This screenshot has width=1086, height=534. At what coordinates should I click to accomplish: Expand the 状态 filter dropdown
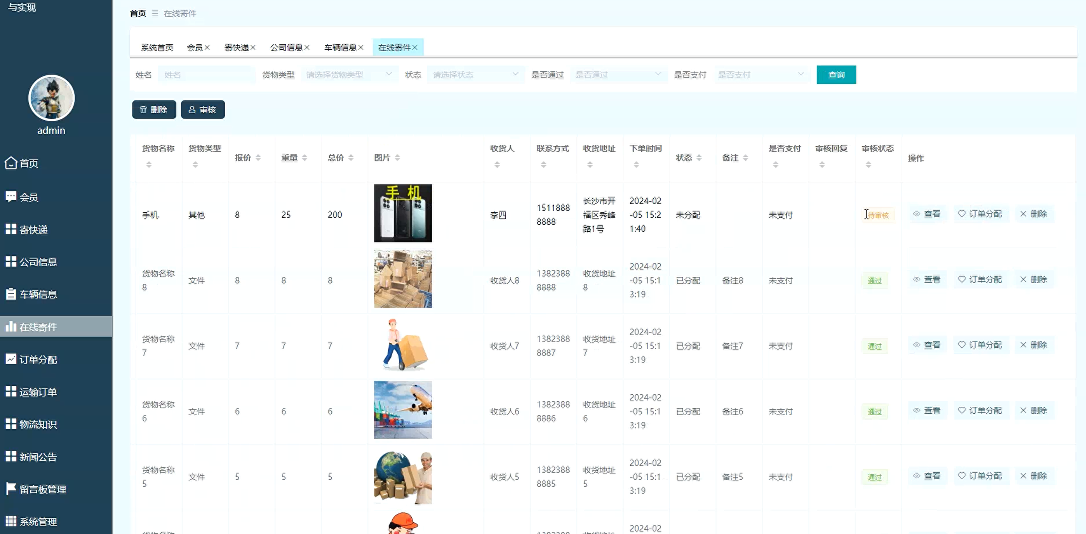click(476, 75)
